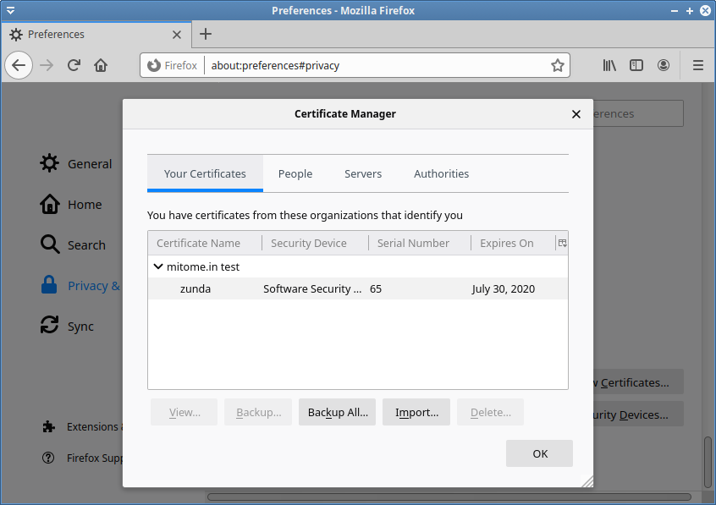Click the Import... button
This screenshot has width=716, height=505.
tap(416, 412)
